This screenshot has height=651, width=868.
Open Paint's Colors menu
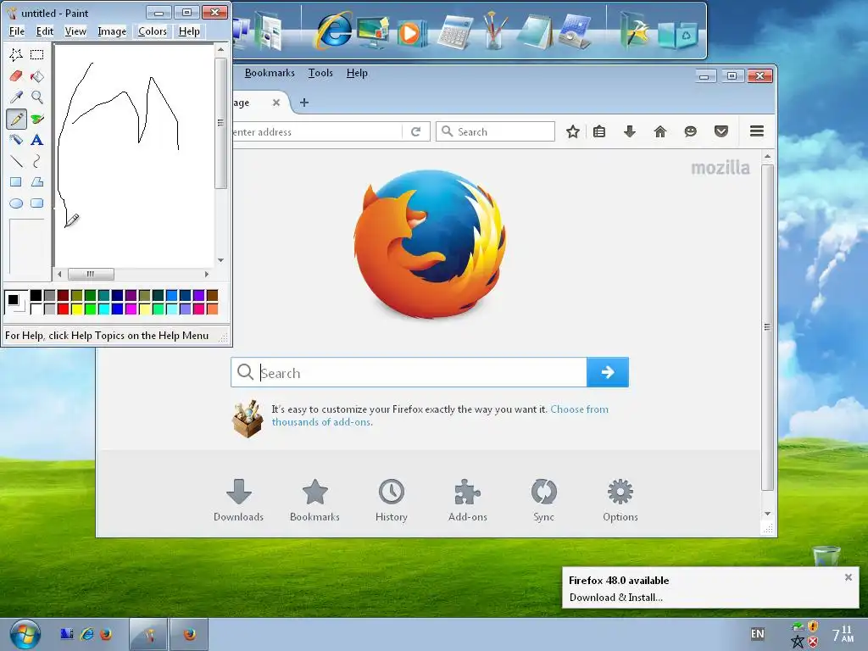pyautogui.click(x=153, y=31)
